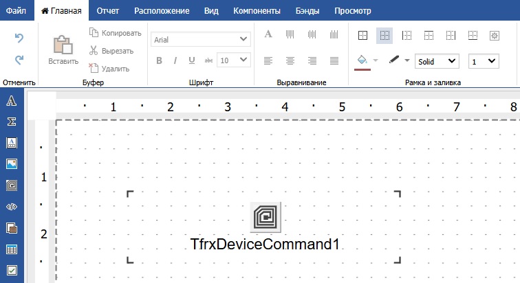Screen dimensions: 520x283
Task: Open the Arial font name dropdown
Action: (x=201, y=40)
